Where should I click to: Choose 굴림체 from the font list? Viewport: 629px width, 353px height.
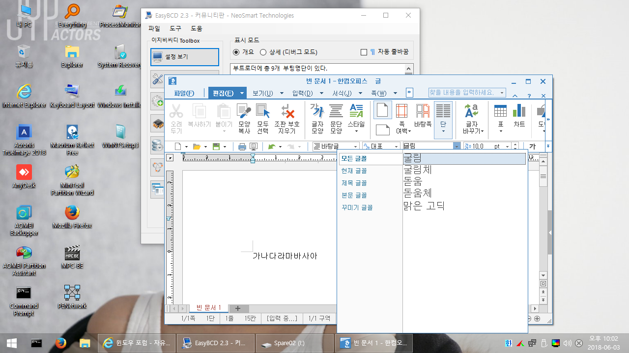pyautogui.click(x=464, y=170)
